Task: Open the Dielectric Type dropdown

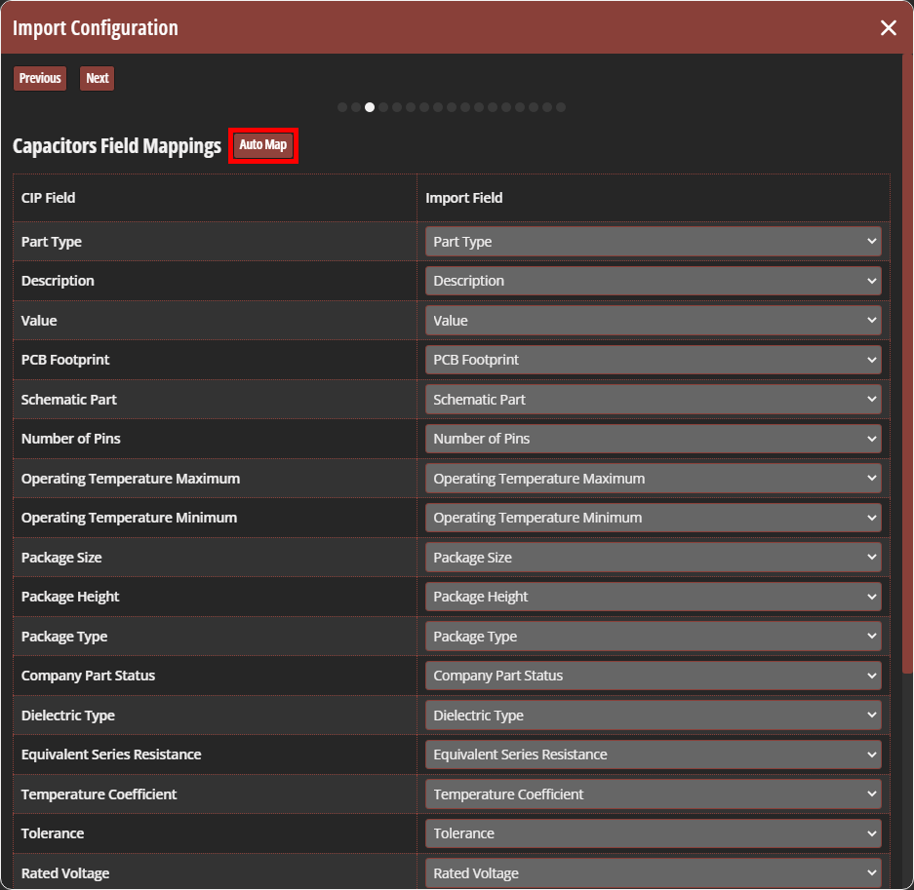Action: click(x=652, y=715)
